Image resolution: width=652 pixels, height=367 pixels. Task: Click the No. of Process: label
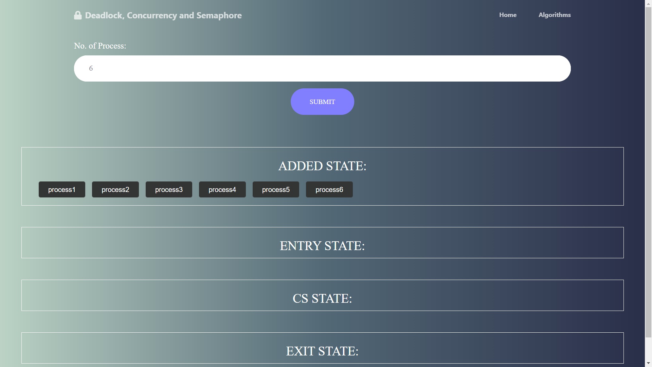[x=100, y=46]
